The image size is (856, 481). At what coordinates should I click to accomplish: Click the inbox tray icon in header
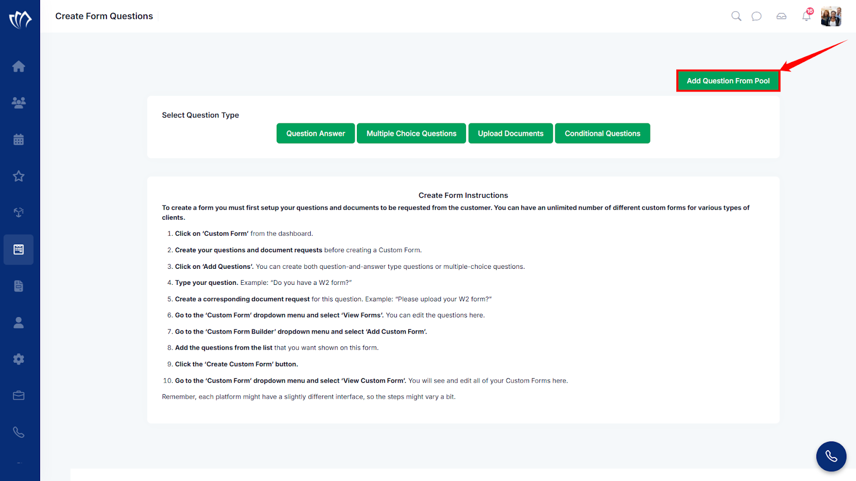pyautogui.click(x=782, y=16)
